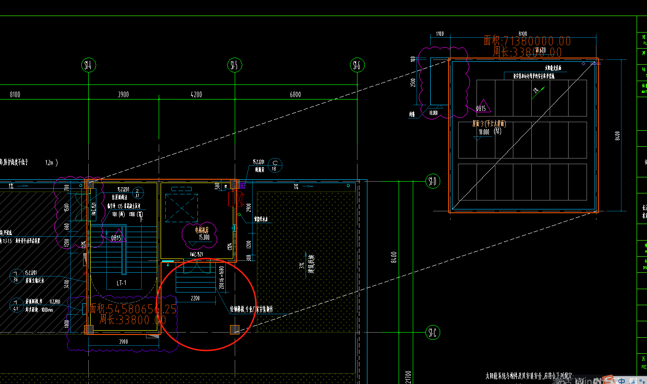Click the 1.2m ) note text
Image resolution: width=647 pixels, height=384 pixels.
(x=51, y=162)
